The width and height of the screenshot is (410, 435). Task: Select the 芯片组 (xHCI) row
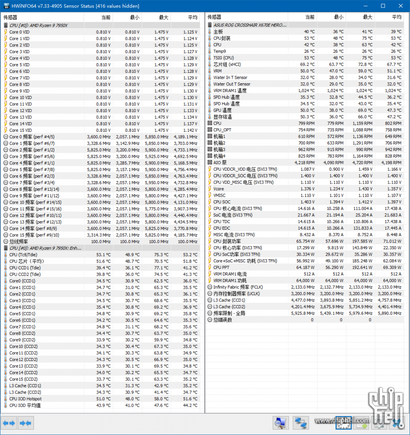[x=305, y=64]
